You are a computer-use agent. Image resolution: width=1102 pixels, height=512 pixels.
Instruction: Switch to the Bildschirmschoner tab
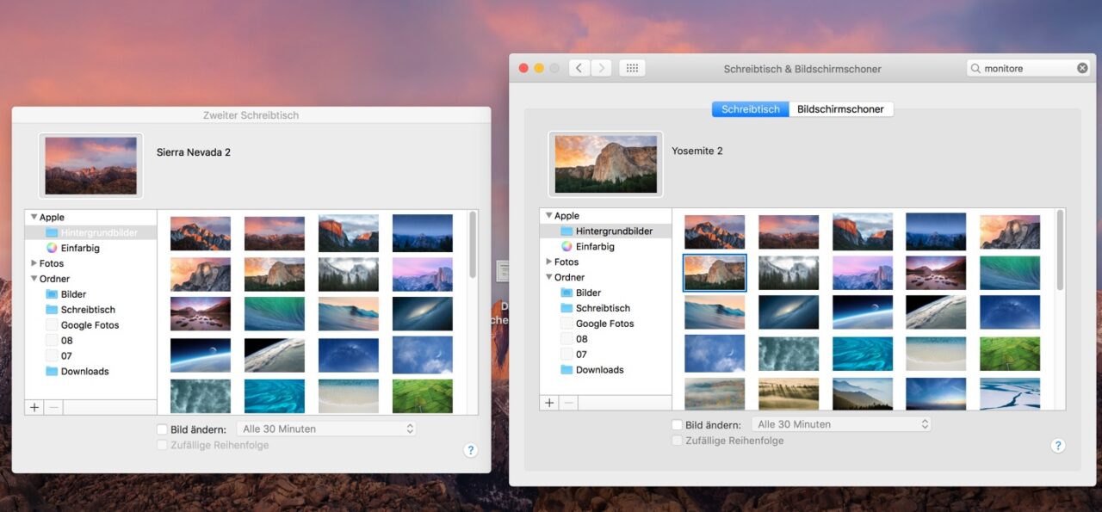click(841, 108)
